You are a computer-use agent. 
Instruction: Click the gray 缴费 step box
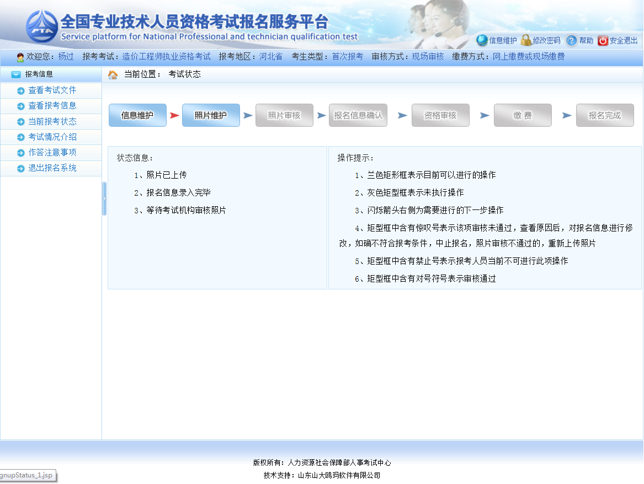tap(523, 115)
